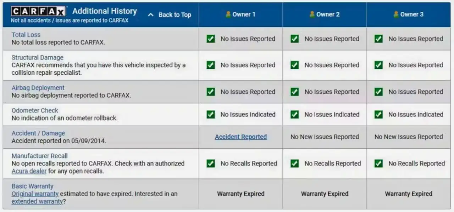Click the Original warranty link
The image size is (454, 212).
(x=35, y=194)
